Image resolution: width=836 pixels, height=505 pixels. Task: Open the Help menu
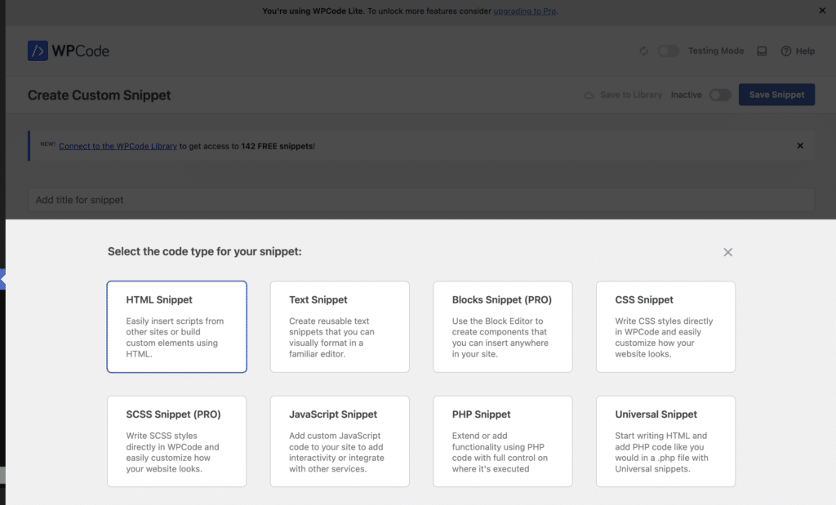coord(798,51)
